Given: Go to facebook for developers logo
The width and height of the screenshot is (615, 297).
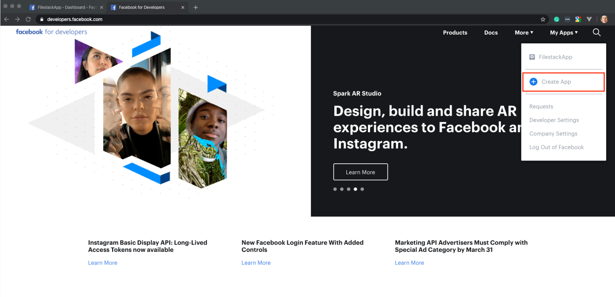Looking at the screenshot, I should (52, 32).
